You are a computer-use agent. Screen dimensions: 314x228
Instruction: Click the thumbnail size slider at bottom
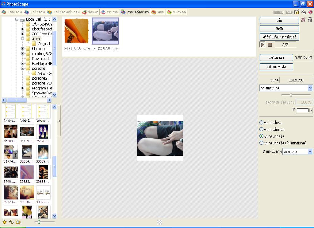[x=39, y=222]
